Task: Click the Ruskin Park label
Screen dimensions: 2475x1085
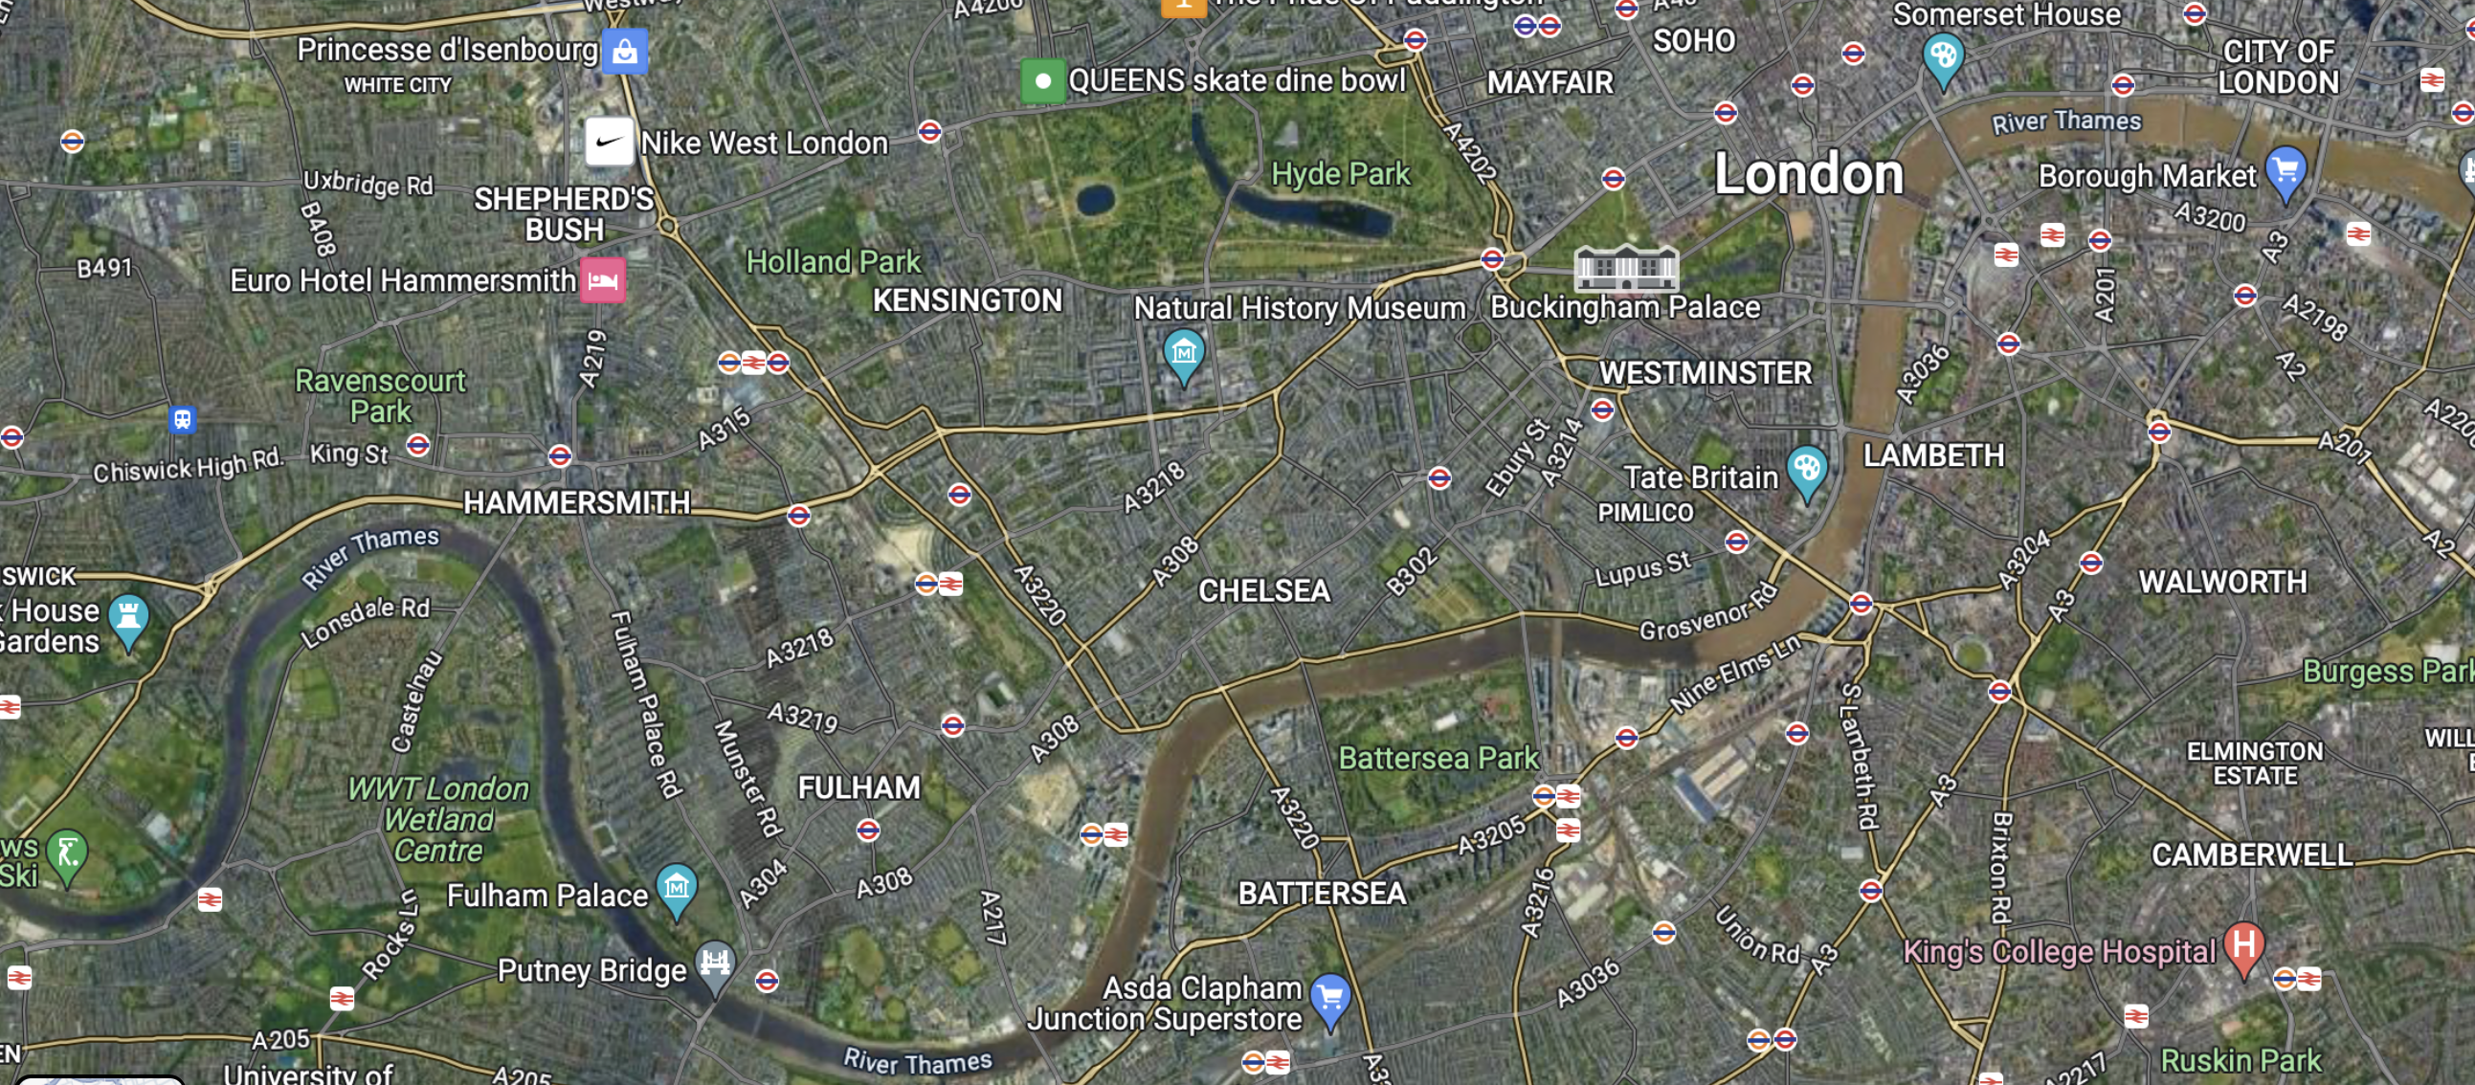Action: (x=2240, y=1060)
